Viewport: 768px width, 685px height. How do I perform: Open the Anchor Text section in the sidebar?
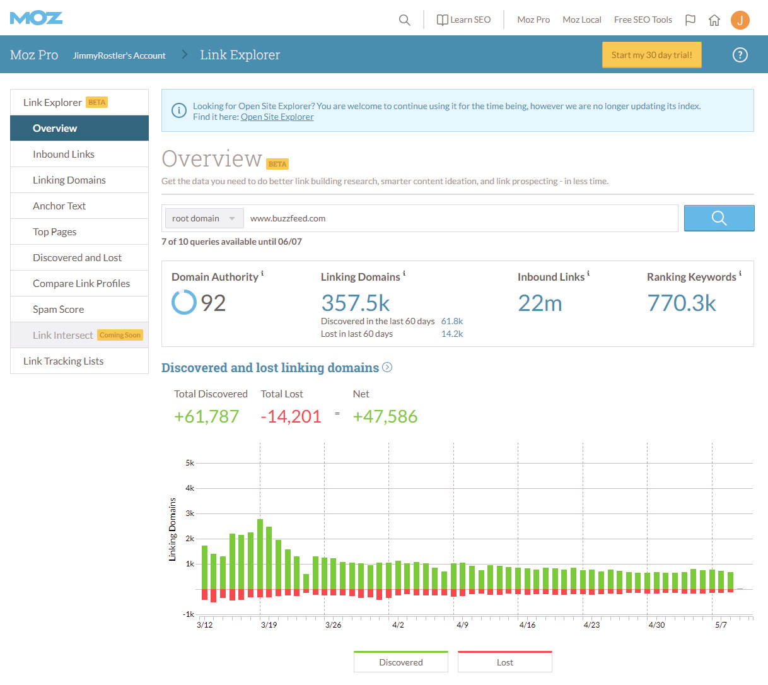tap(59, 206)
